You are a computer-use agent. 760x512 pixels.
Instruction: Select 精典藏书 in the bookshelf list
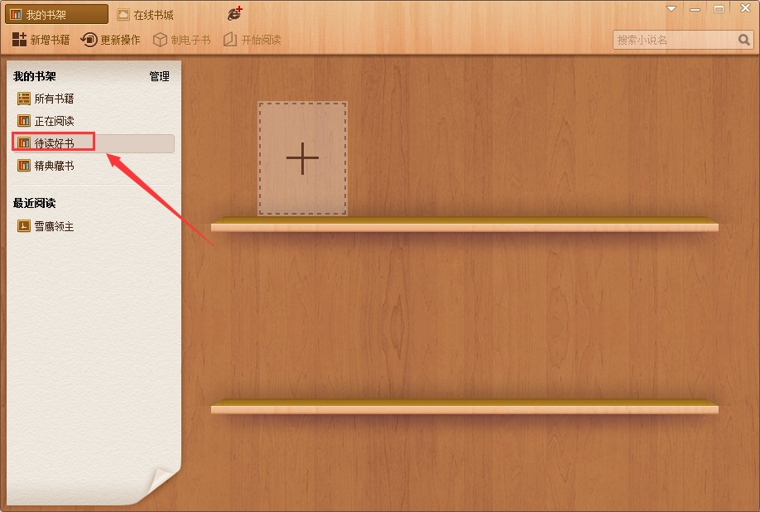[46, 166]
